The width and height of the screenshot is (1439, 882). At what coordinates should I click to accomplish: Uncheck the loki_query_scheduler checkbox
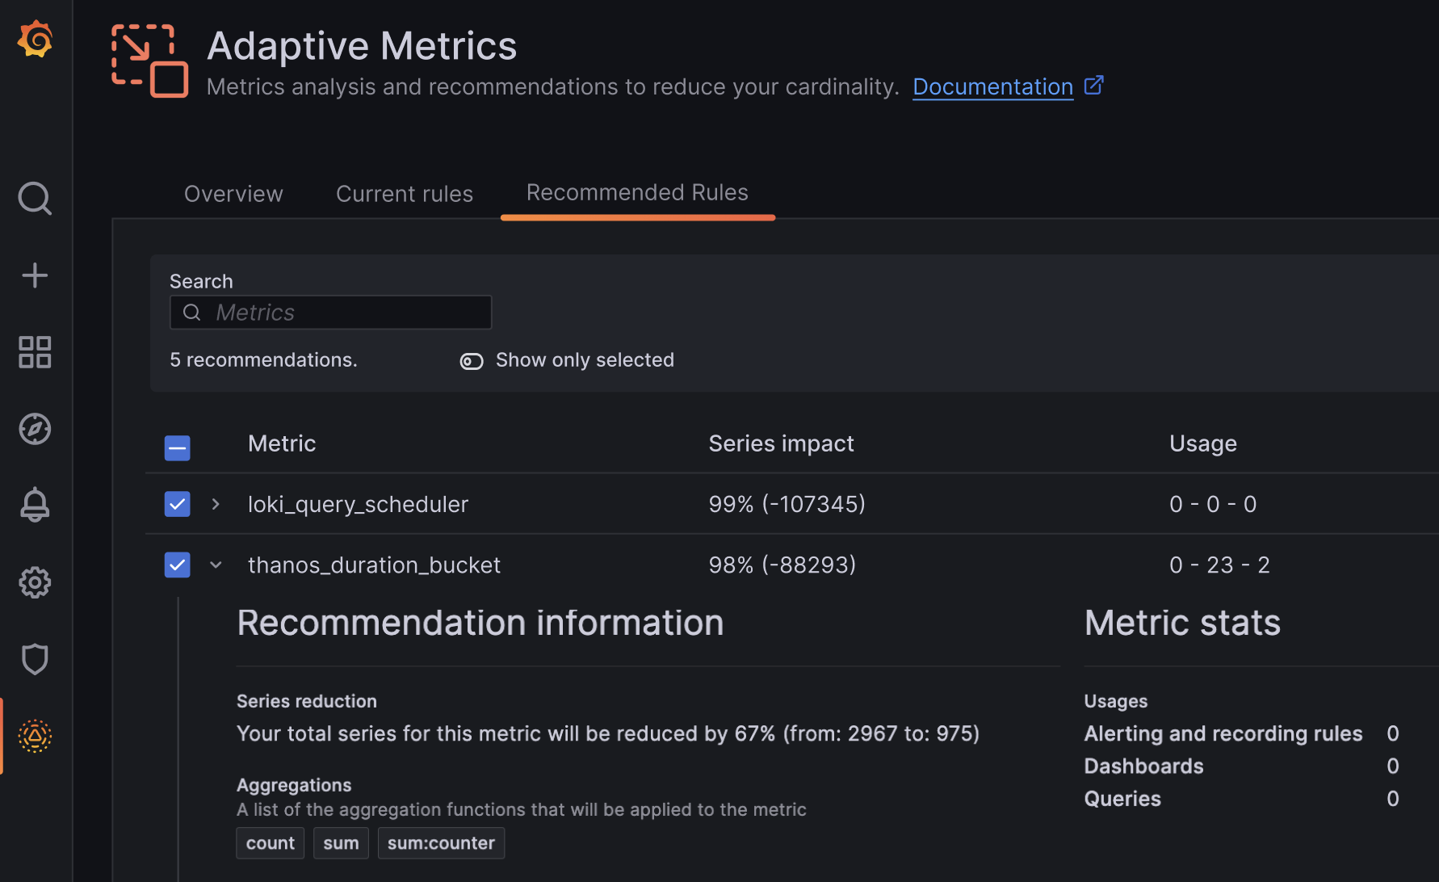pos(177,504)
